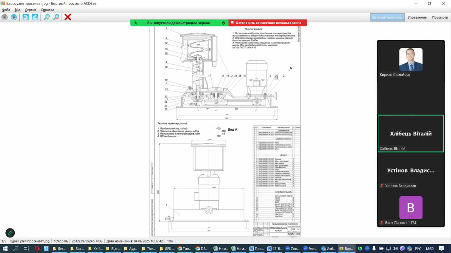Open the Вид menu
This screenshot has width=451, height=253.
(x=18, y=10)
